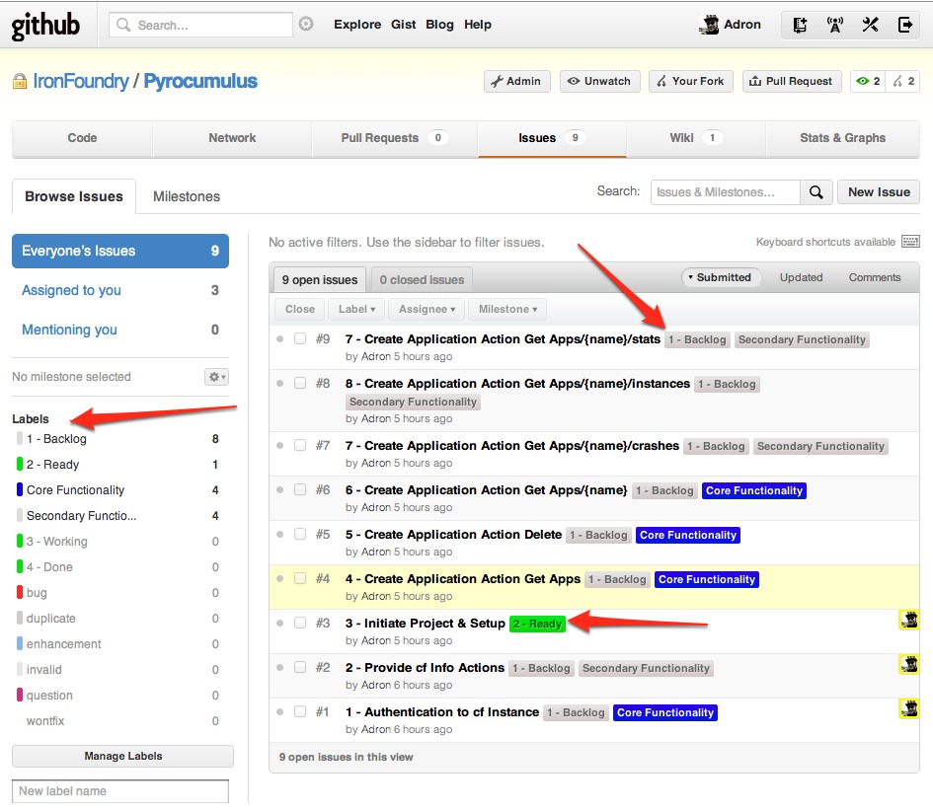This screenshot has height=811, width=933.
Task: Filter by bug label
Action: (x=117, y=593)
